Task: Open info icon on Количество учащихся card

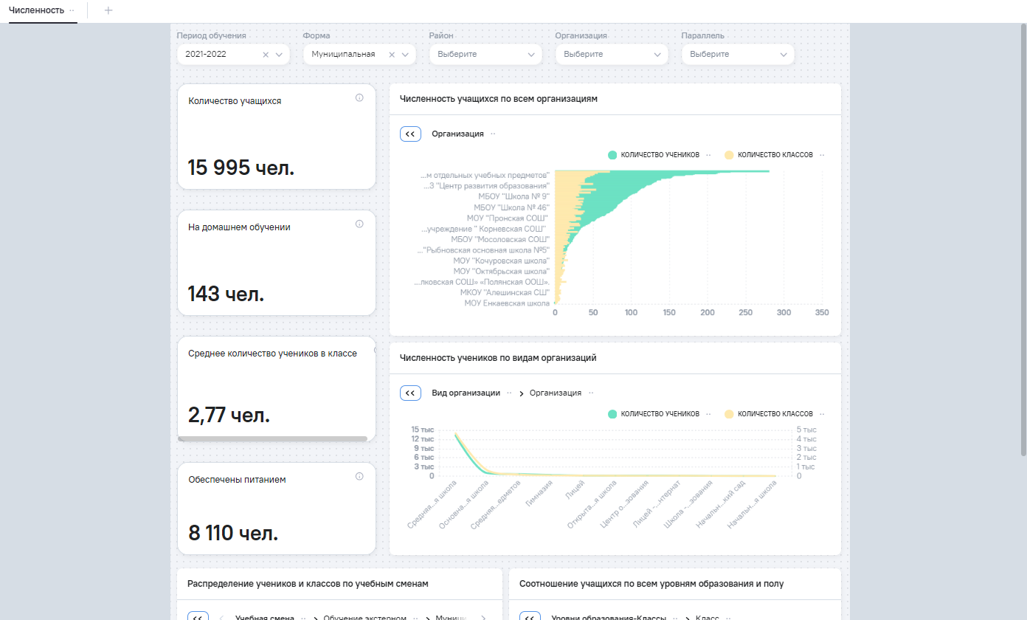Action: [x=359, y=97]
